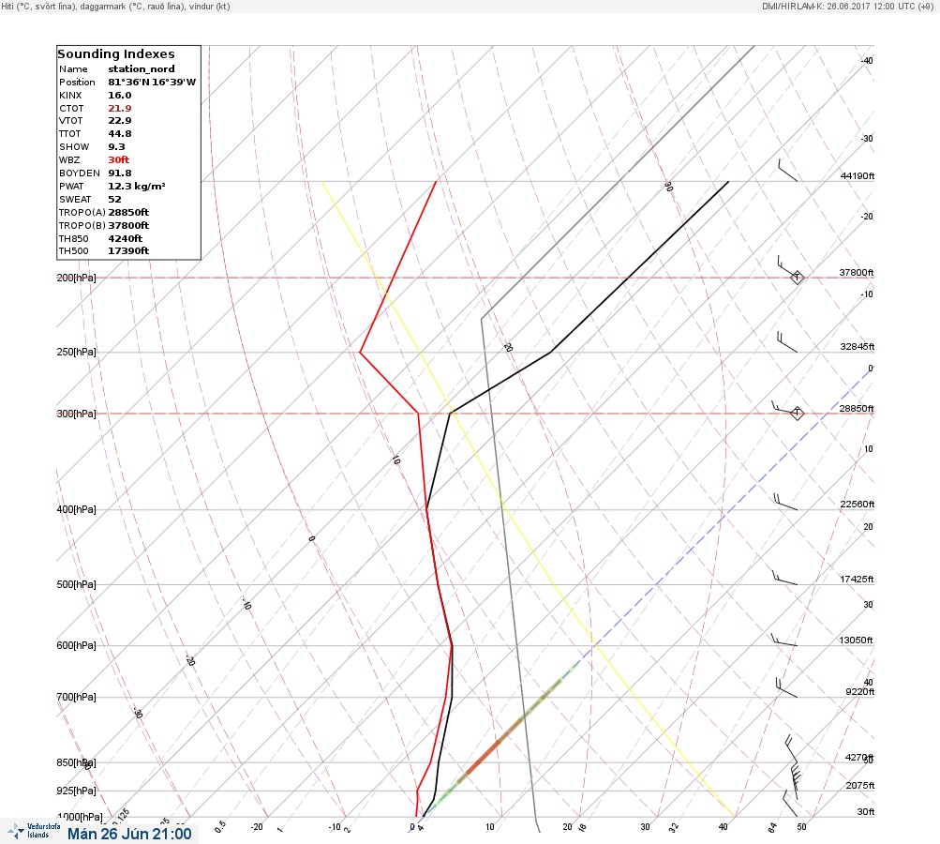This screenshot has width=940, height=844.
Task: Click the KINX value 16.0
Action: (x=120, y=96)
